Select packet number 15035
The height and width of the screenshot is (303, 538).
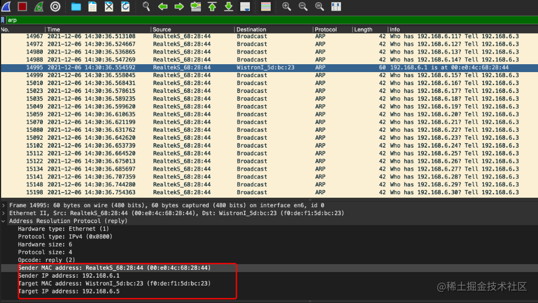[269, 99]
